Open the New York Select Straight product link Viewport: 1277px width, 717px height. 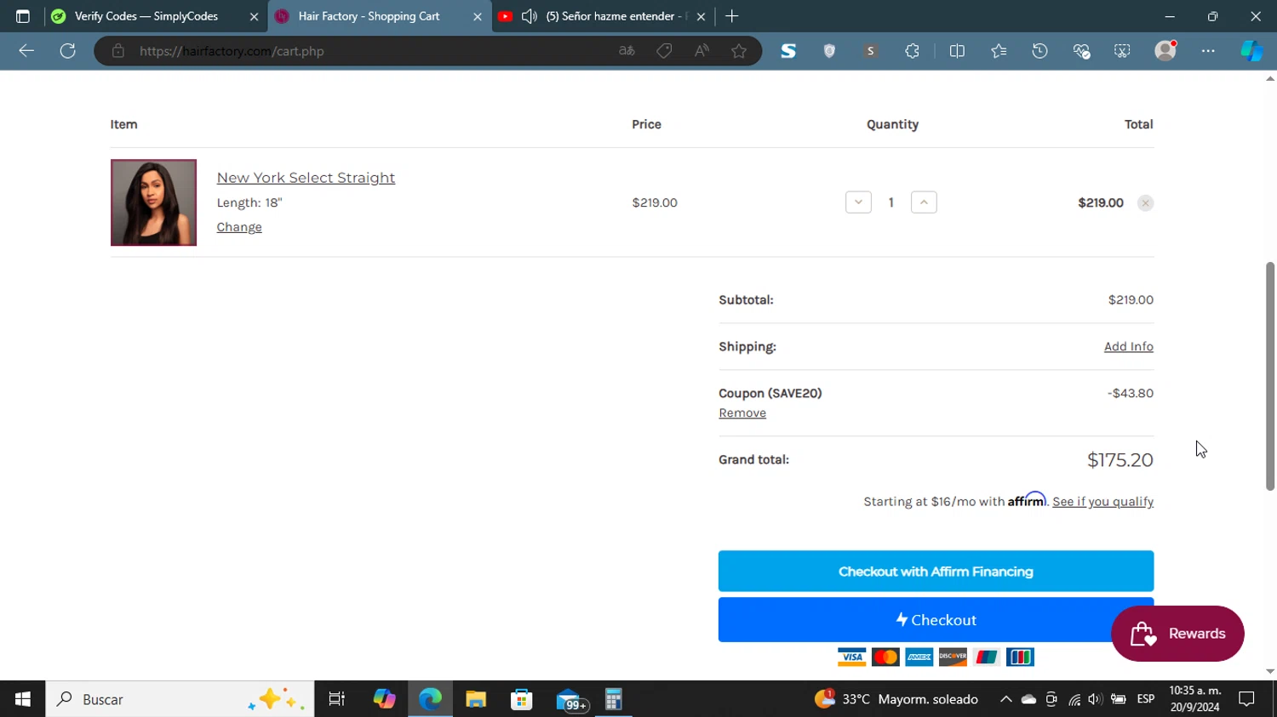click(306, 178)
